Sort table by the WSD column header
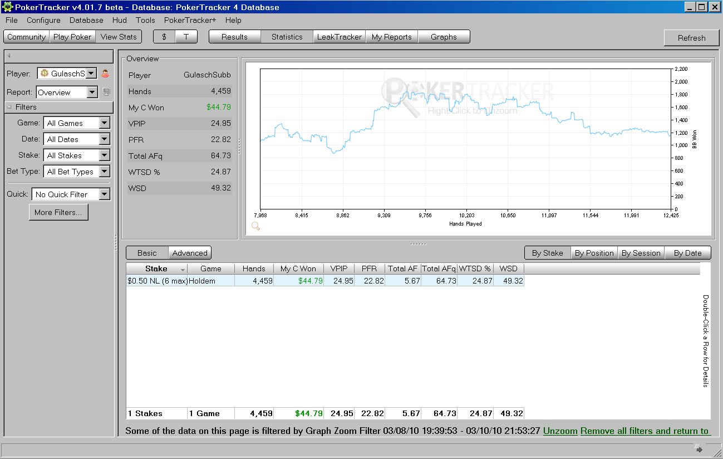 509,268
